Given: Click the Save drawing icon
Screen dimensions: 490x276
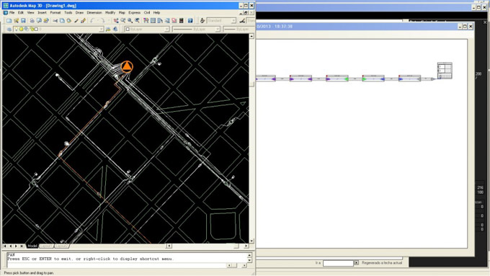Looking at the screenshot, I should 23,21.
